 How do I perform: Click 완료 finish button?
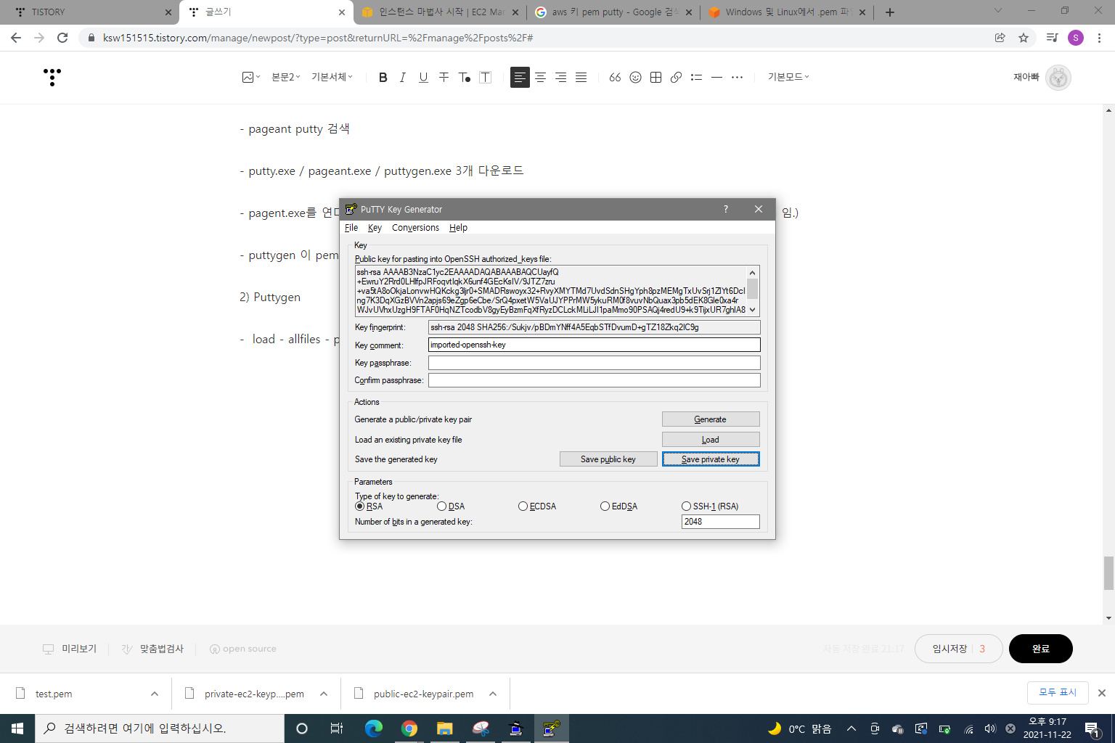click(1041, 649)
